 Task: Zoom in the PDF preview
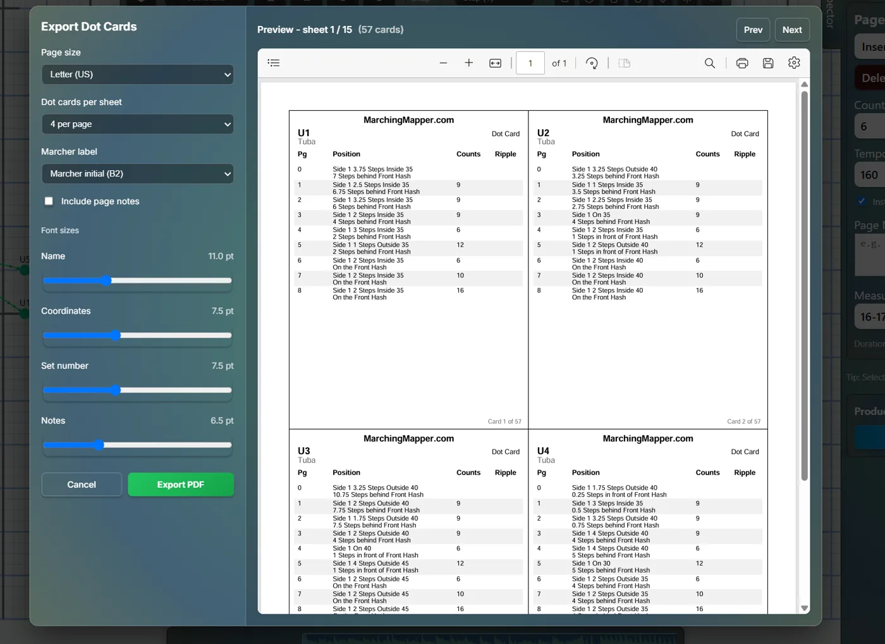[x=468, y=63]
